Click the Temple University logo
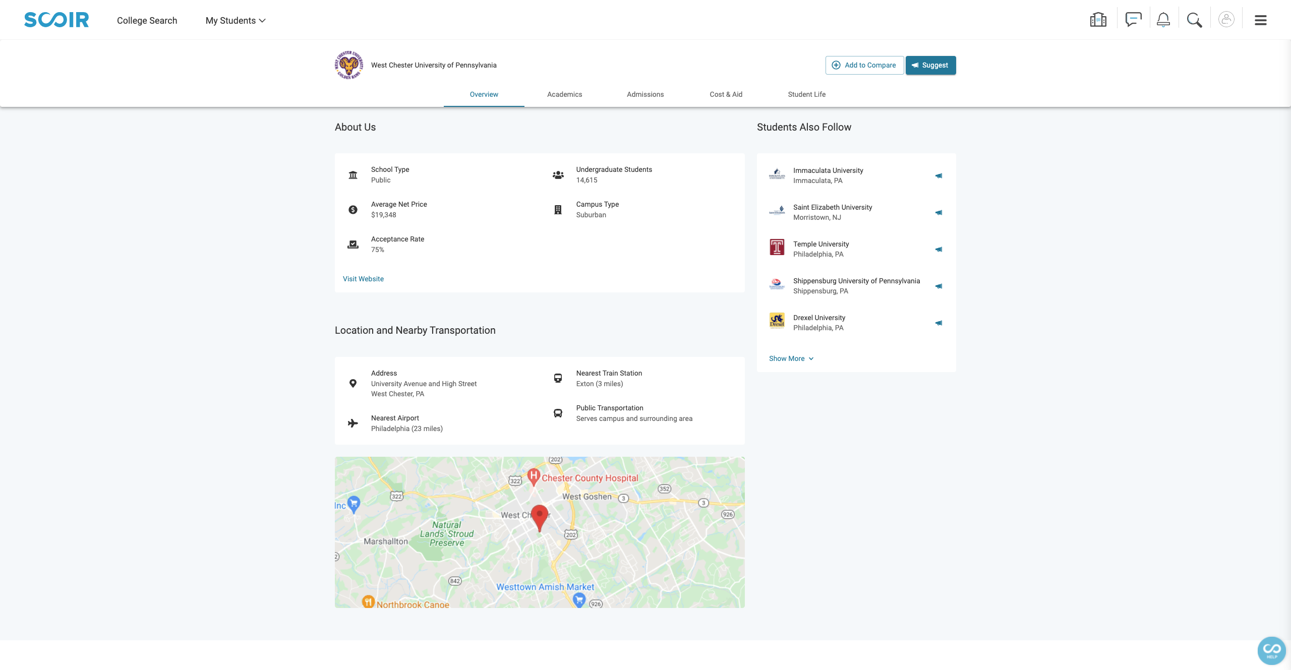 (x=777, y=247)
